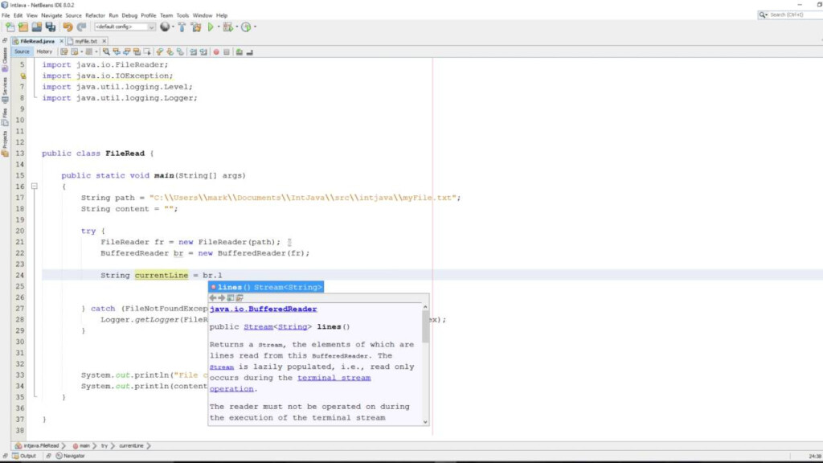This screenshot has width=823, height=463.
Task: Close the myFile.txt tab
Action: (x=104, y=41)
